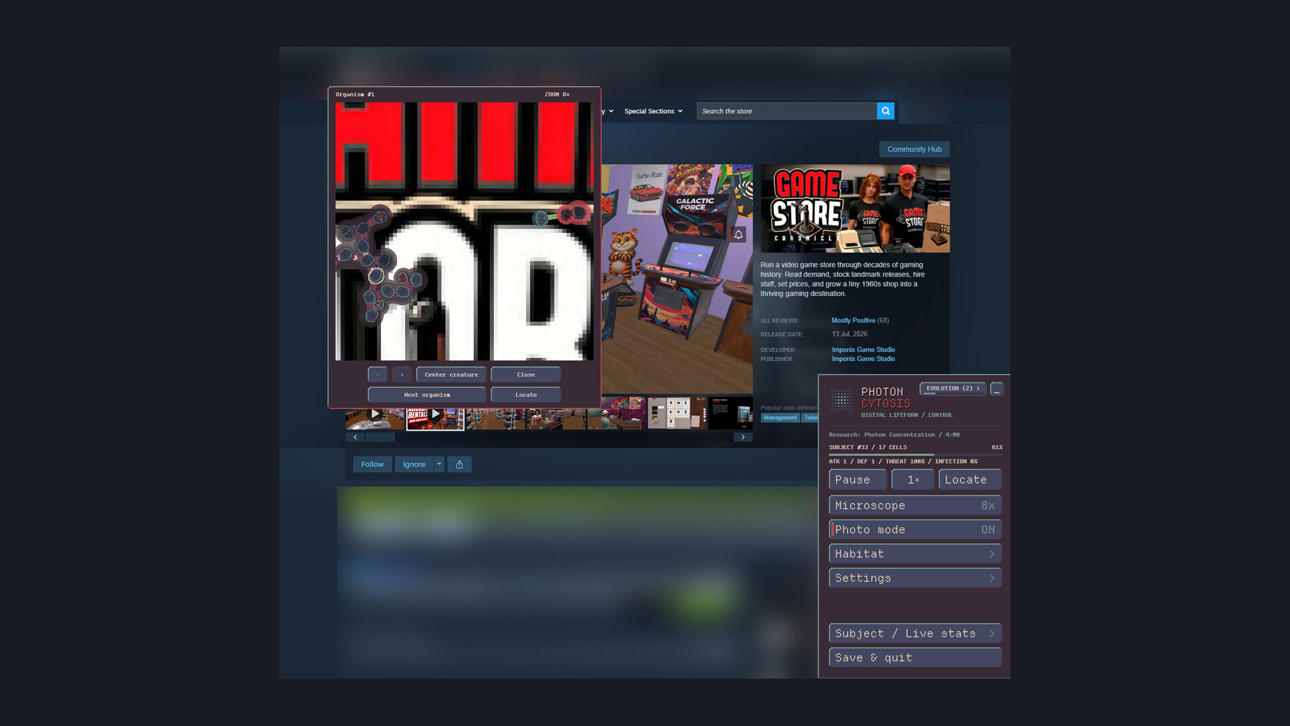The width and height of the screenshot is (1290, 726).
Task: Click the left arrow of the thumbnail strip
Action: [355, 437]
